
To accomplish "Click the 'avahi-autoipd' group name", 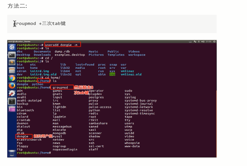I will (29, 101).
